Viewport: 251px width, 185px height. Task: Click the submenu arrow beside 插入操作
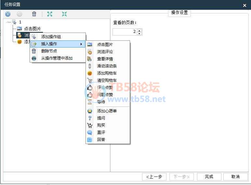click(x=81, y=44)
